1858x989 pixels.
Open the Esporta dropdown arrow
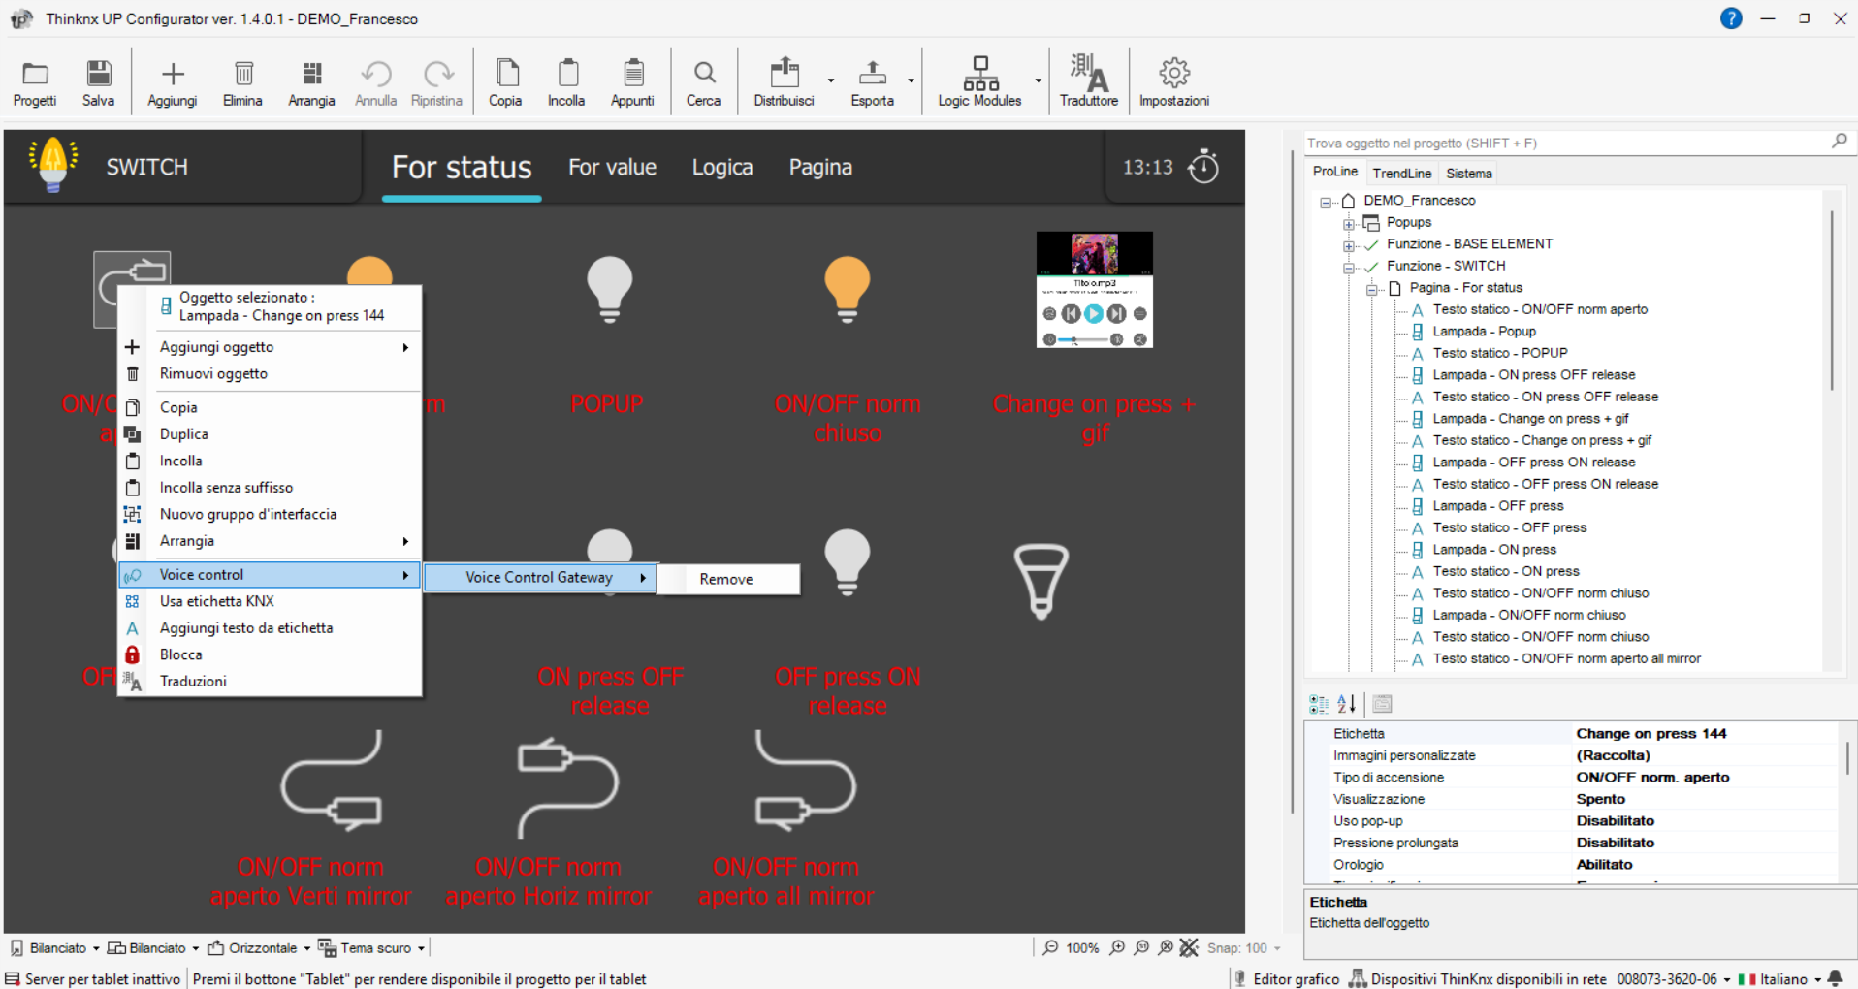pos(911,80)
